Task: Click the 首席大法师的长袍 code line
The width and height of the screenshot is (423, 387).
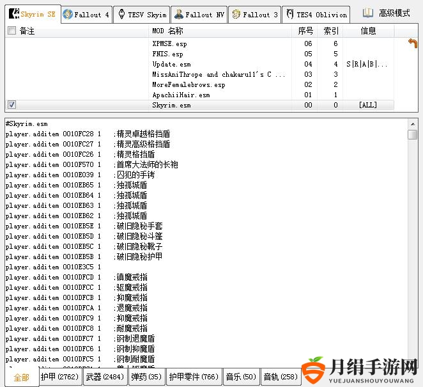Action: (92, 165)
